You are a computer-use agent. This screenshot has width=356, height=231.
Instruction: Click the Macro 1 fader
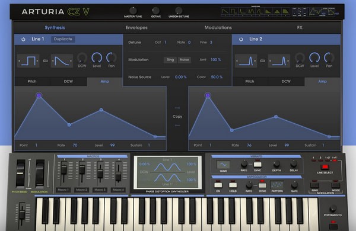click(64, 169)
